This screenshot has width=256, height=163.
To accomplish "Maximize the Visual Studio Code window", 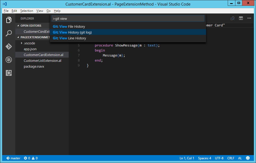I will 239,3.
